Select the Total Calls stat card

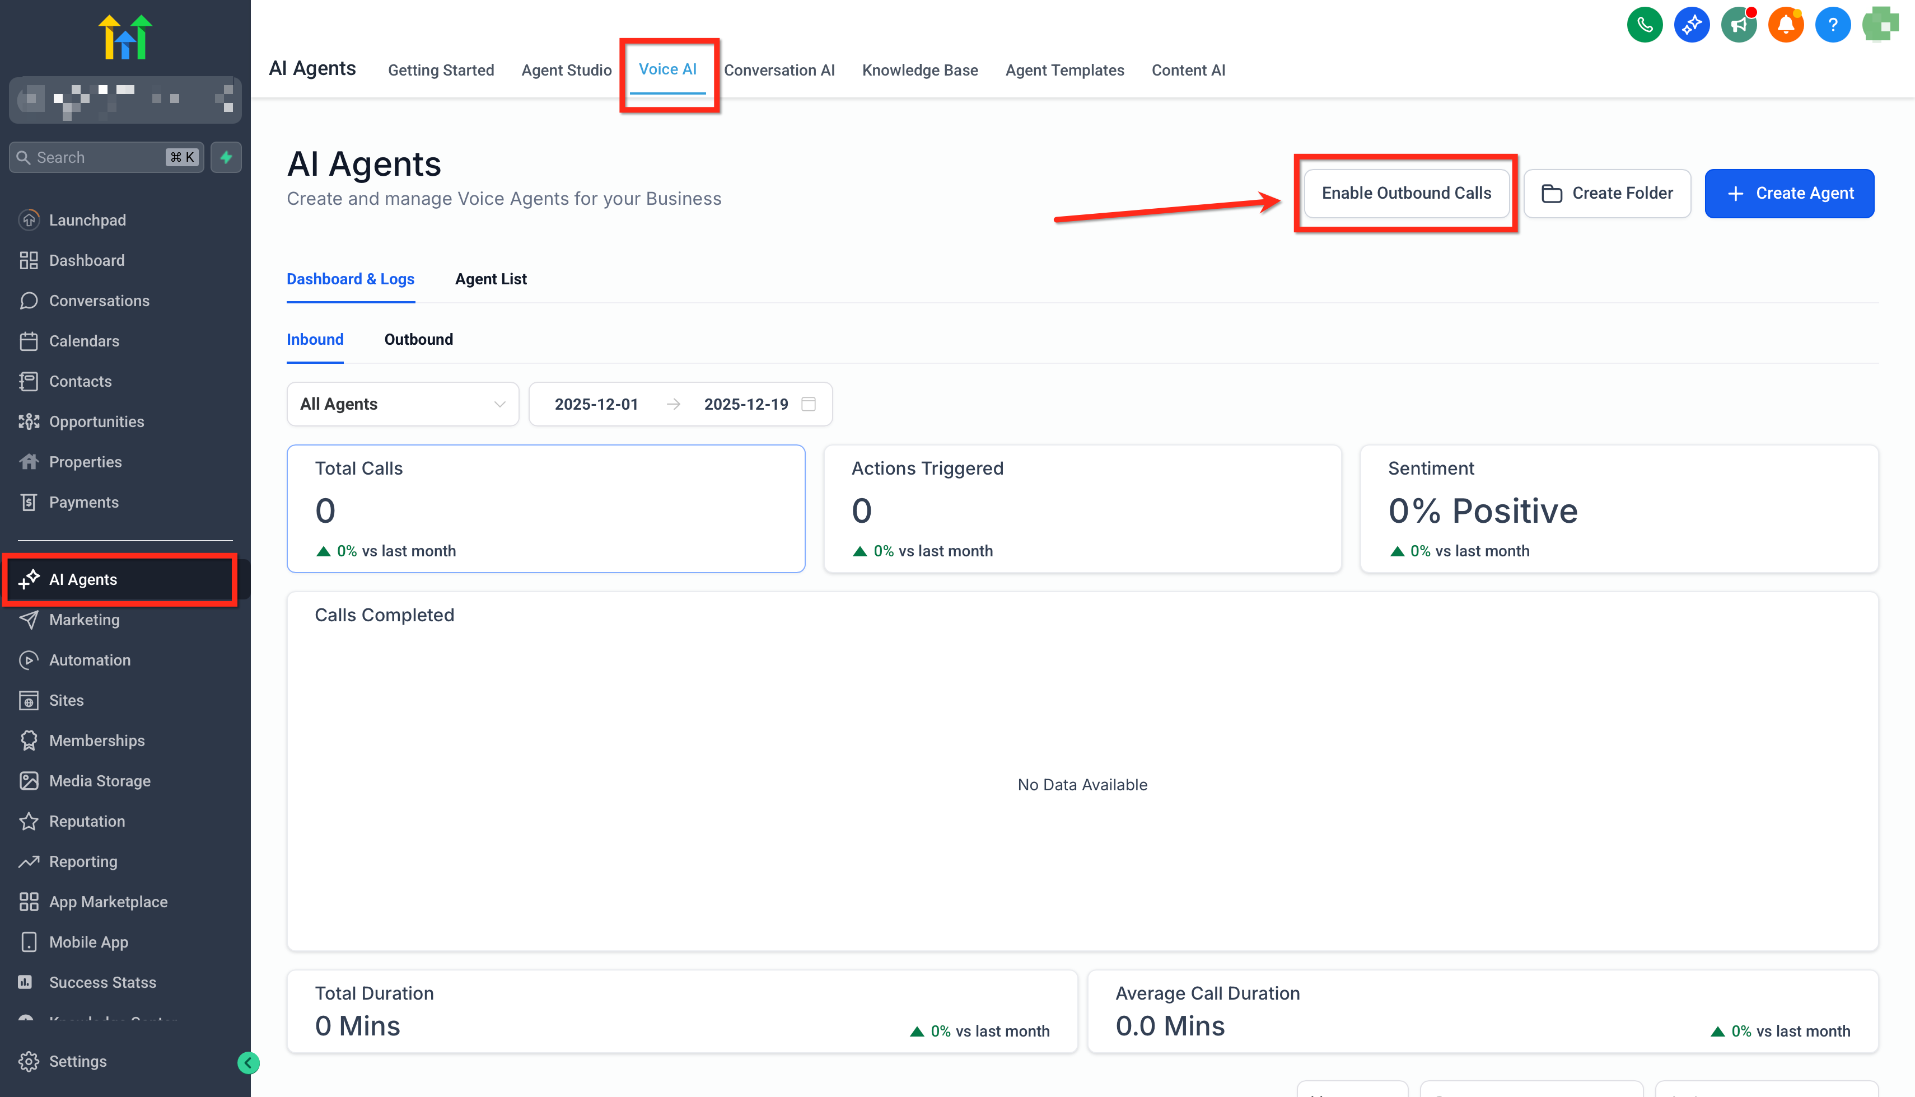(545, 509)
